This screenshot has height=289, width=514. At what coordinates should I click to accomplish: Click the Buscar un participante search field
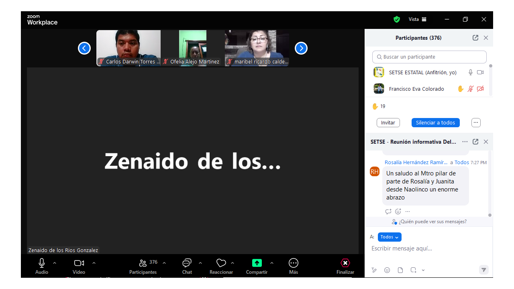pyautogui.click(x=429, y=57)
